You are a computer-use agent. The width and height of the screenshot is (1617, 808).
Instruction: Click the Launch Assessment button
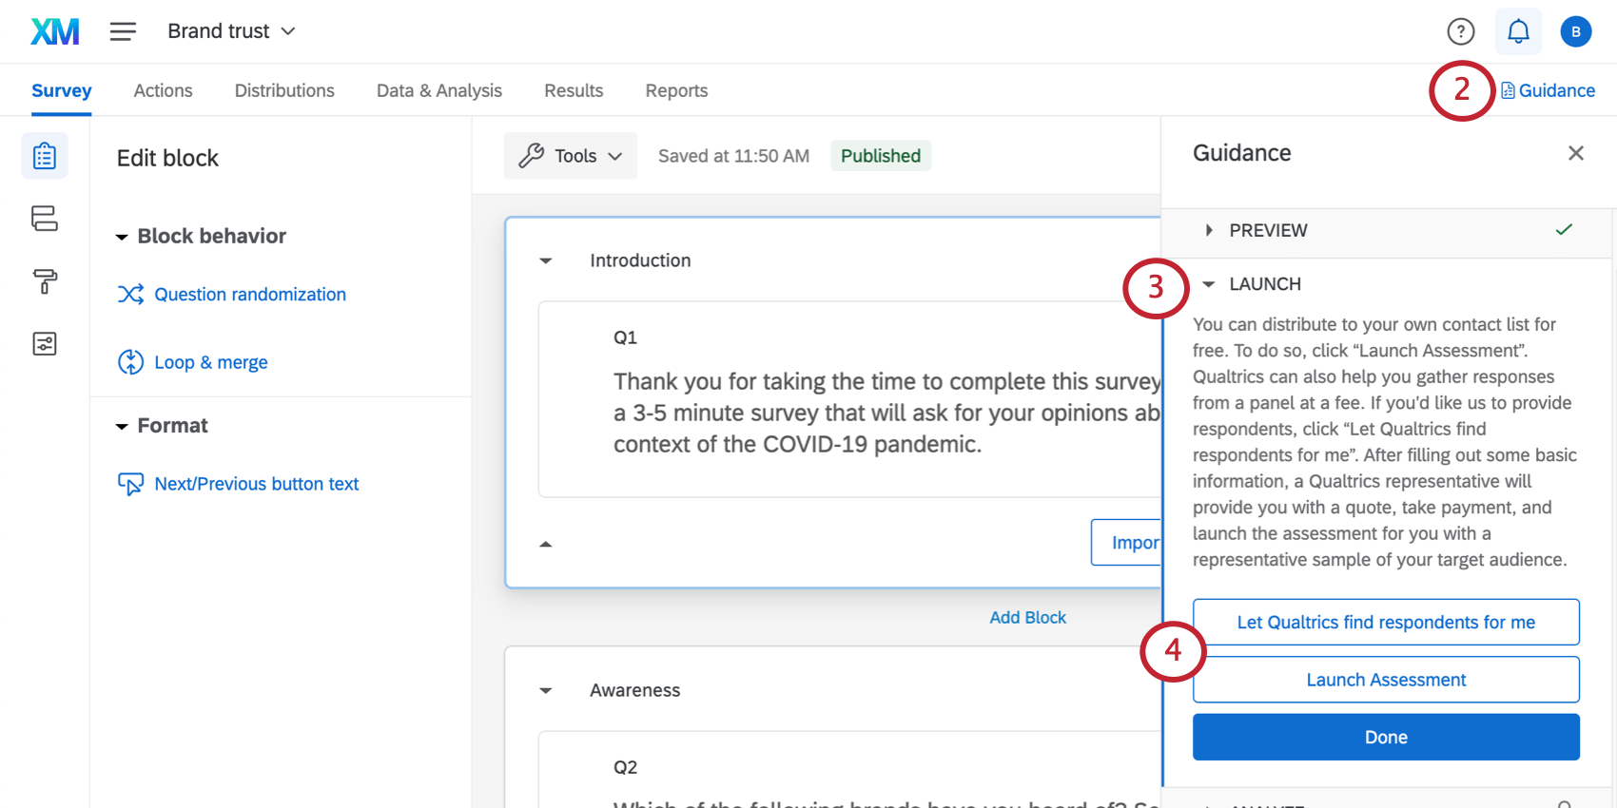1385,680
